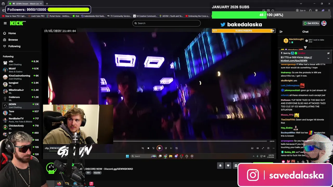The height and width of the screenshot is (187, 333).
Task: Open '73 Community Service...' bookmark
Action: click(119, 16)
